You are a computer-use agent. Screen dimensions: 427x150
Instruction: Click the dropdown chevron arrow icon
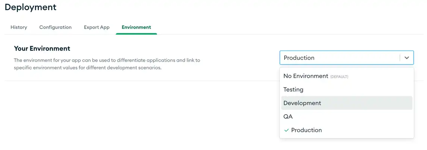(x=406, y=58)
